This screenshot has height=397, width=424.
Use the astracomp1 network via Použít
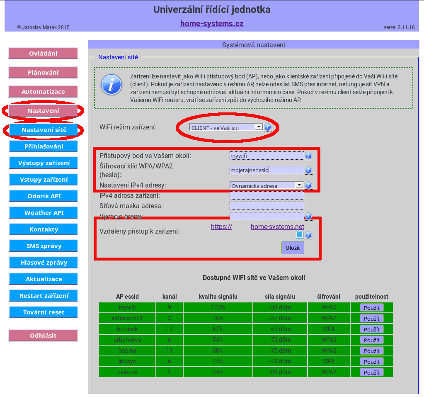pyautogui.click(x=371, y=319)
